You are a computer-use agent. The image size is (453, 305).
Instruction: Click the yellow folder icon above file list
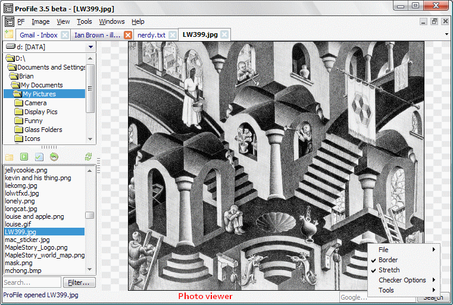coord(10,157)
